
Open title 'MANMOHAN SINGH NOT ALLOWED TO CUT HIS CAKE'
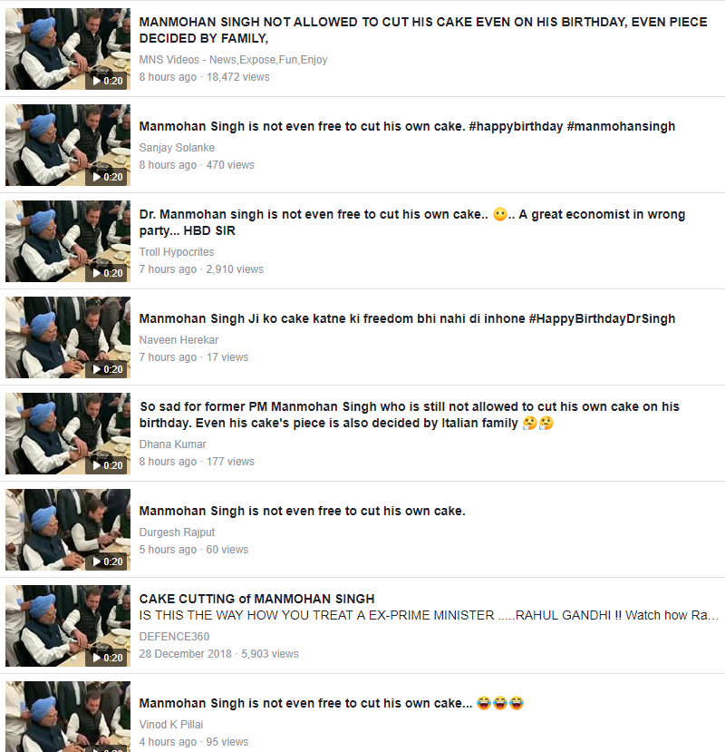pos(423,30)
